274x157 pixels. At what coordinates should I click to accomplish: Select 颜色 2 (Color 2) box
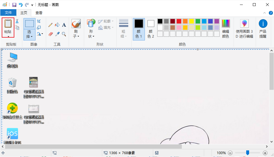click(151, 29)
